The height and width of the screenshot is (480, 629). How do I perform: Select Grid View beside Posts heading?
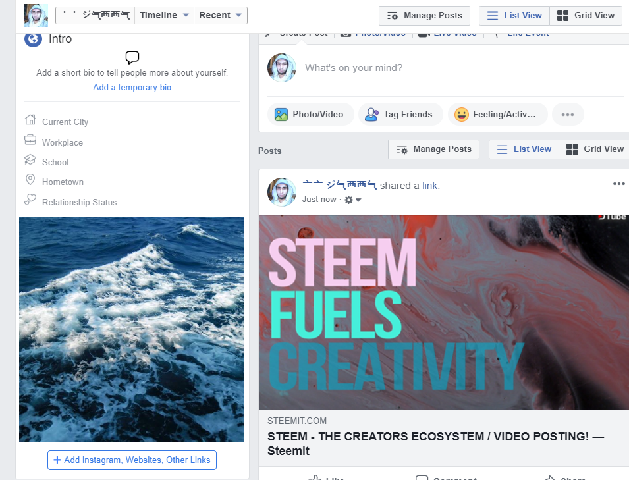coord(595,149)
